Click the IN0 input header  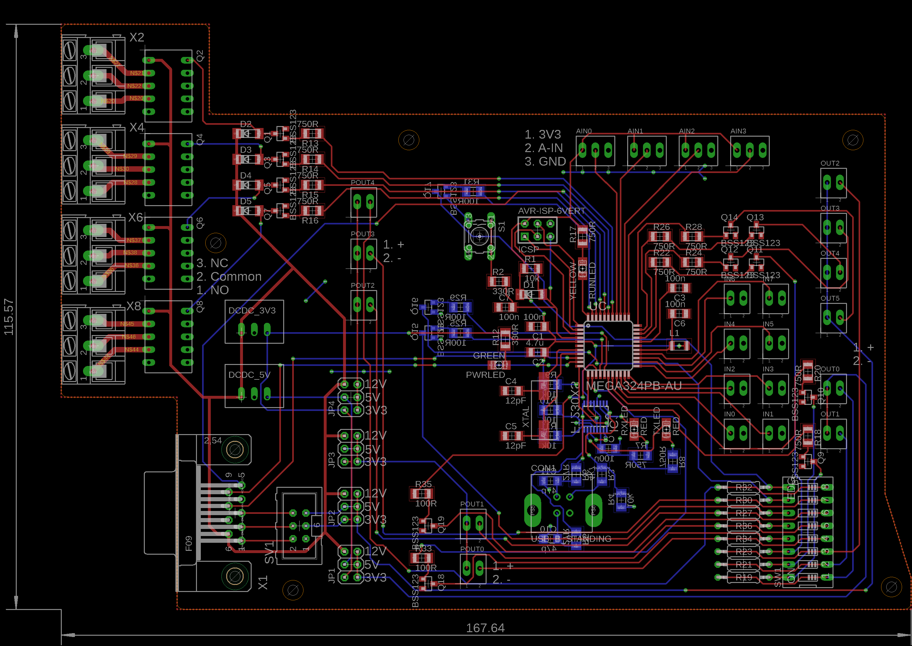737,433
